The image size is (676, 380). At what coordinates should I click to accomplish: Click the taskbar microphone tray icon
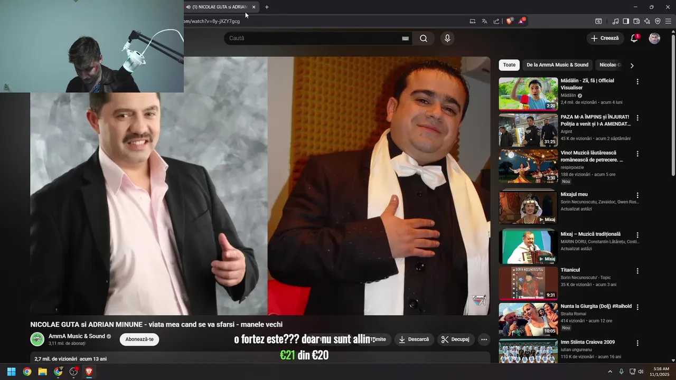(x=621, y=372)
